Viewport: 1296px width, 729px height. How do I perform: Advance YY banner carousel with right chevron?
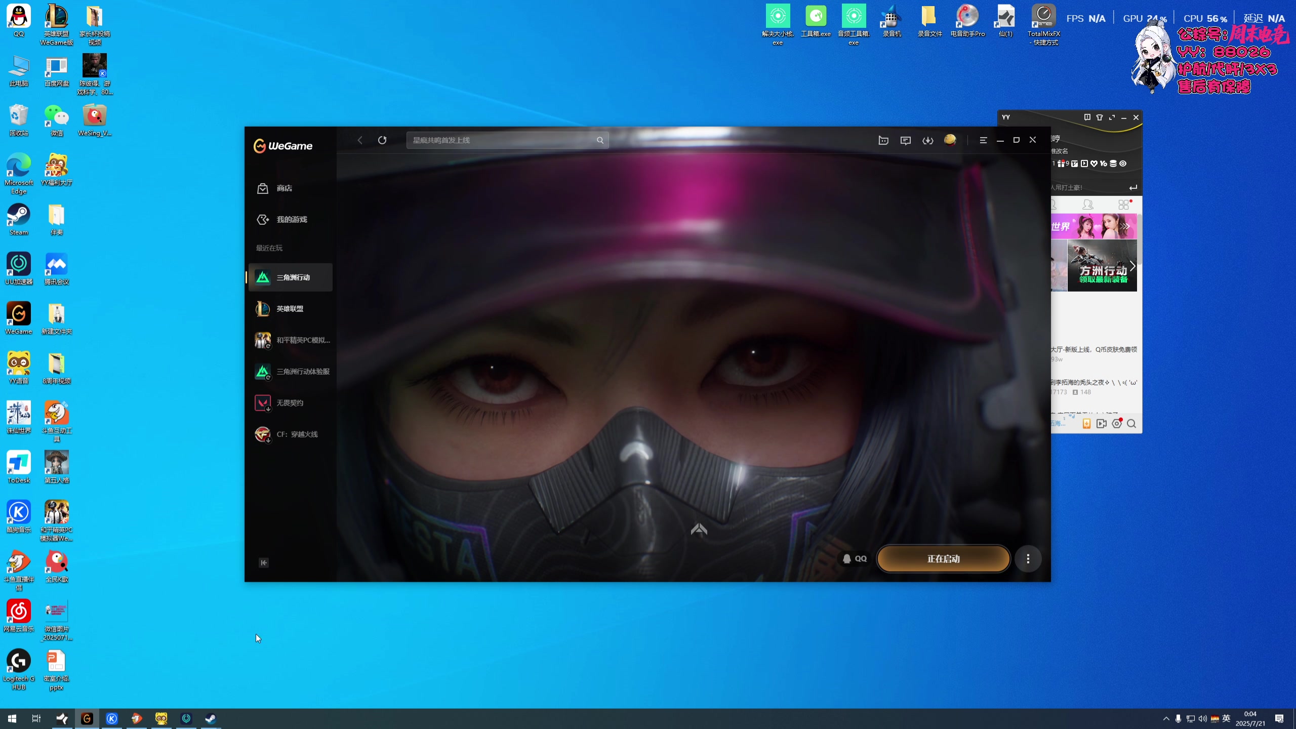[1132, 266]
